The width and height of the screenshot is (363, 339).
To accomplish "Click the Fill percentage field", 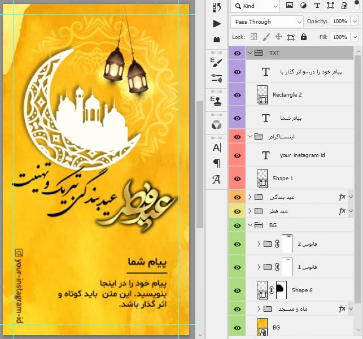I will tap(340, 37).
